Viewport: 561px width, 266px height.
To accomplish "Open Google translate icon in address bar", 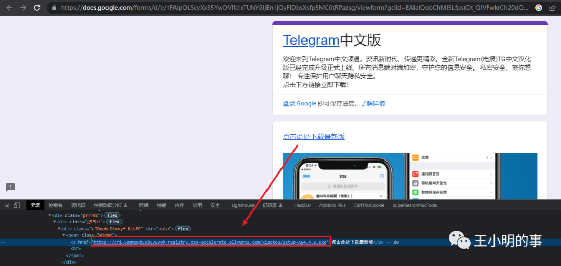I will click(x=538, y=7).
